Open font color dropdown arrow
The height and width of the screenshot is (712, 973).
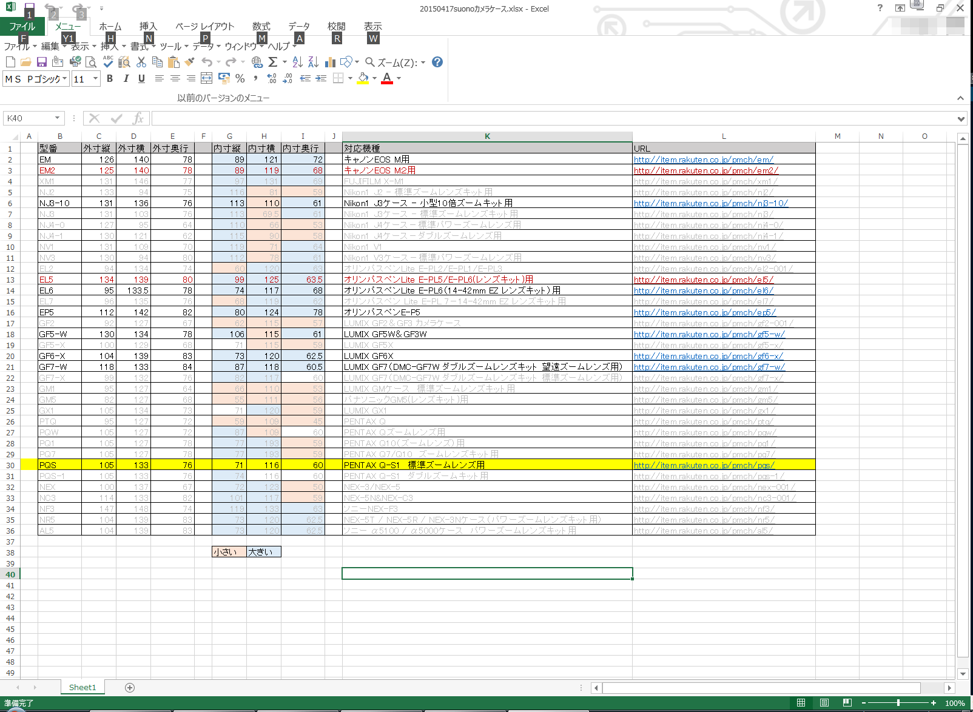[399, 78]
